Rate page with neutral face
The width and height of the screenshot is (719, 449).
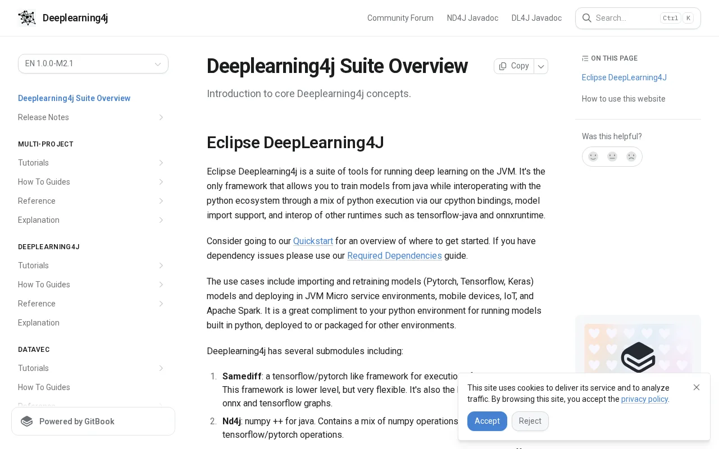[x=612, y=157]
